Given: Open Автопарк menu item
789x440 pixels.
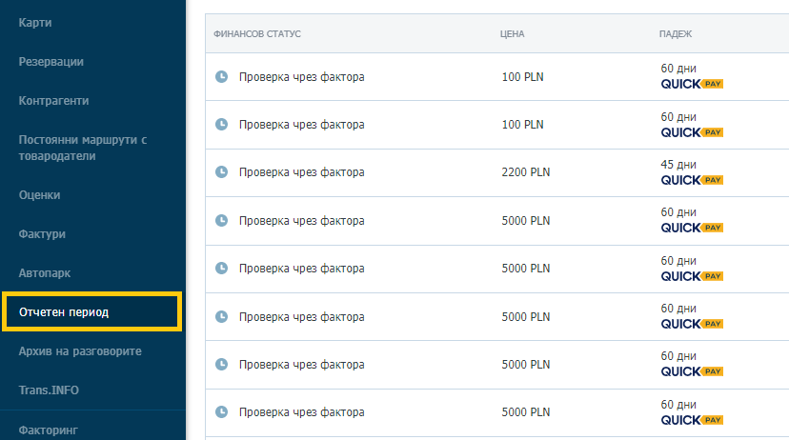Looking at the screenshot, I should pos(44,273).
